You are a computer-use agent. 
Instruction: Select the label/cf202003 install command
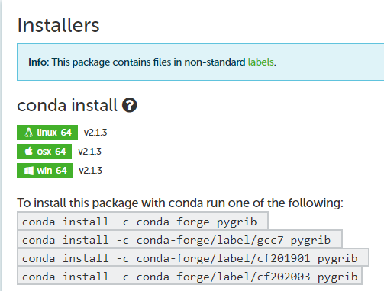(x=190, y=277)
